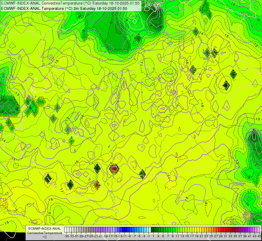
Task: Click the '29' legend value
Action: coord(221,236)
